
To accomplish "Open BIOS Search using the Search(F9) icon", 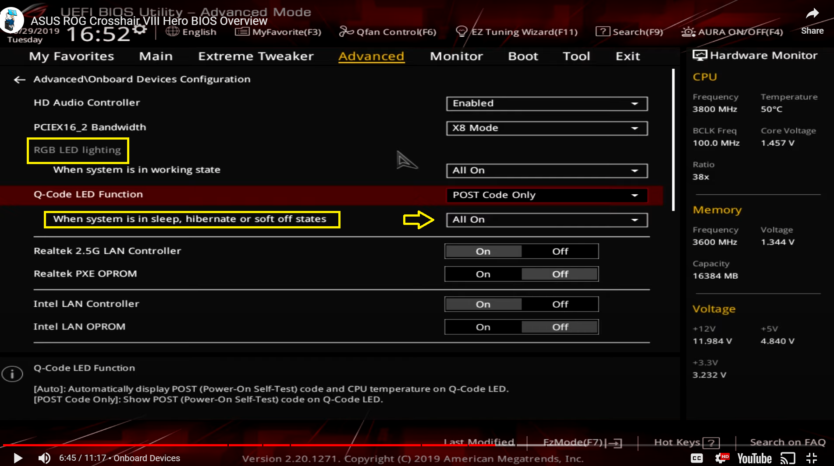I will (x=603, y=31).
